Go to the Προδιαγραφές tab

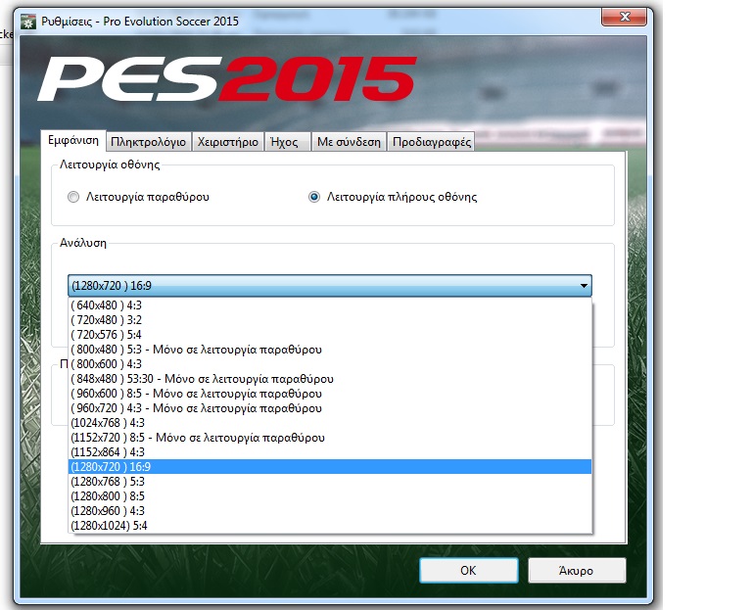point(431,142)
